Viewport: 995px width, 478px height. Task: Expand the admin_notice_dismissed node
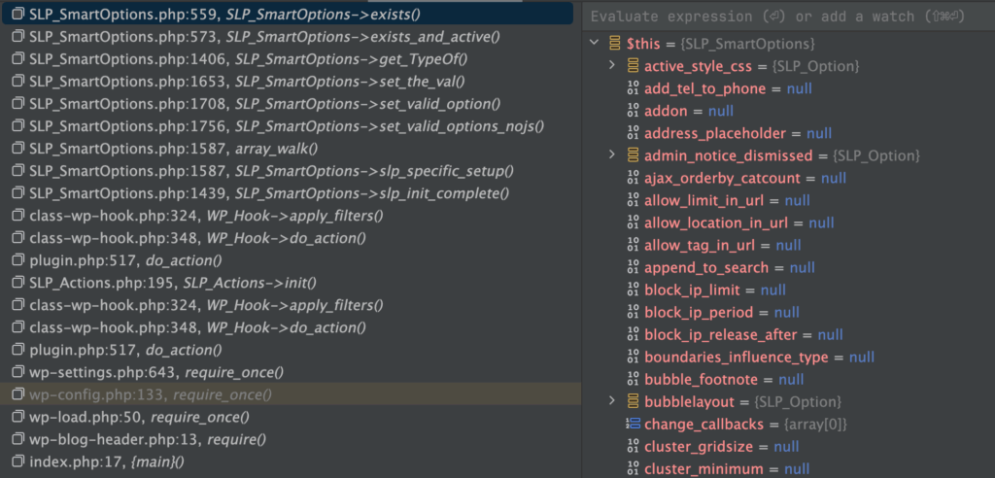612,155
